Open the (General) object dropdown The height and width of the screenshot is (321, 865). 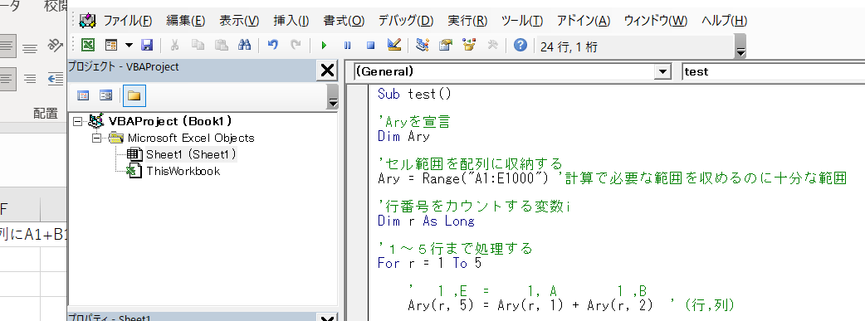click(x=662, y=71)
